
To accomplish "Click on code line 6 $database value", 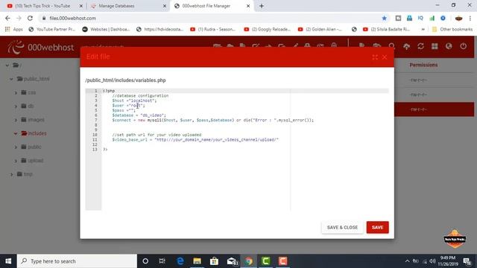I will coord(152,115).
